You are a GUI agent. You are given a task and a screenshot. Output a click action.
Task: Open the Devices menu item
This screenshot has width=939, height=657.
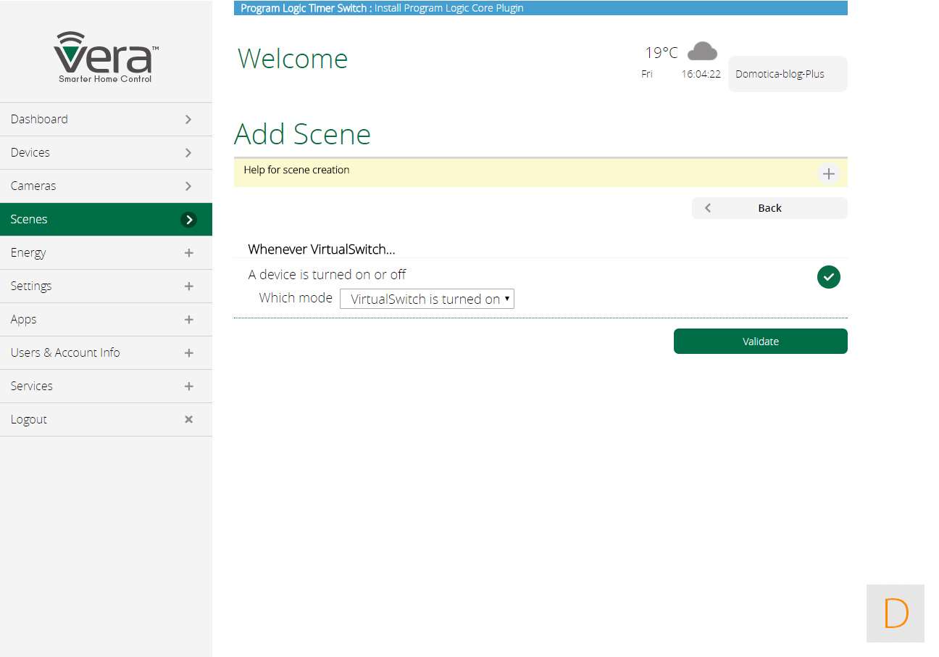pyautogui.click(x=30, y=152)
